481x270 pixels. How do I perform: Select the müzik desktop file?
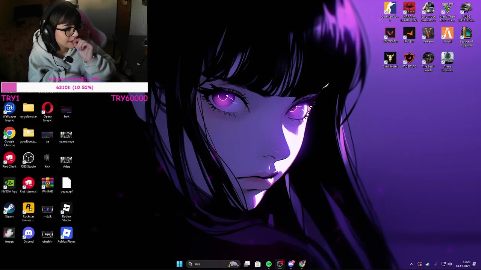[x=47, y=211]
